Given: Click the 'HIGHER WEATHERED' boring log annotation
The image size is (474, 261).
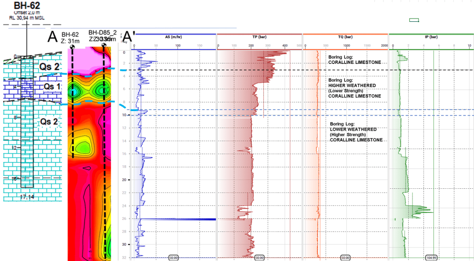Looking at the screenshot, I should pos(351,85).
